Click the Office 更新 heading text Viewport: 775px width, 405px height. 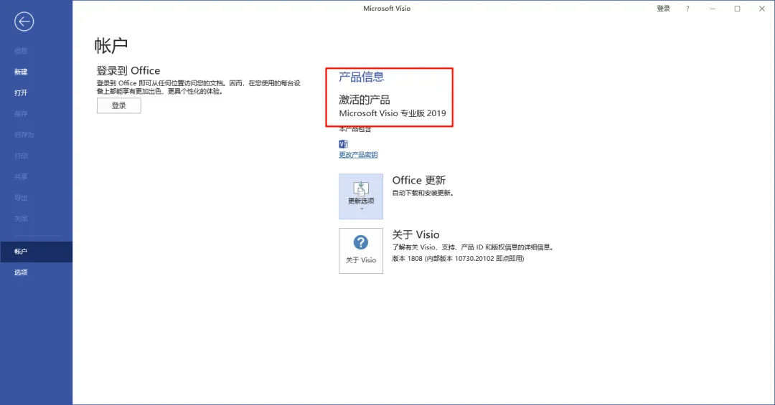coord(418,180)
